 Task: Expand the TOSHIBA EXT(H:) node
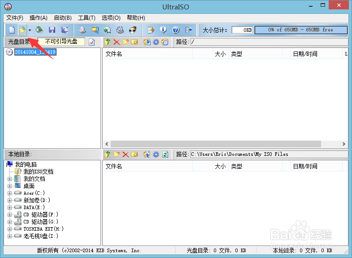[x=9, y=229]
